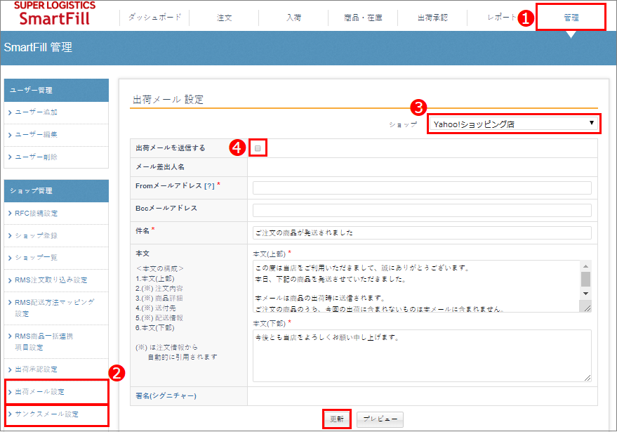Open the ショップ dropdown showing Yahoo!ショッピング店
Viewport: 617px width, 432px height.
[x=514, y=124]
